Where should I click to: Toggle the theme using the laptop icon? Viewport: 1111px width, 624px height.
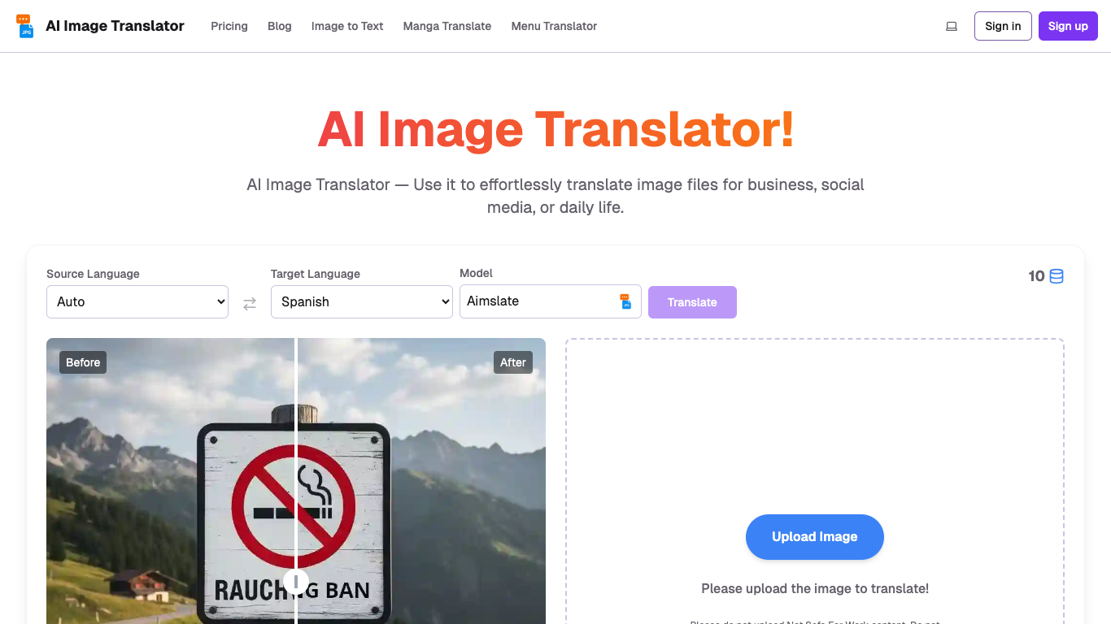952,26
